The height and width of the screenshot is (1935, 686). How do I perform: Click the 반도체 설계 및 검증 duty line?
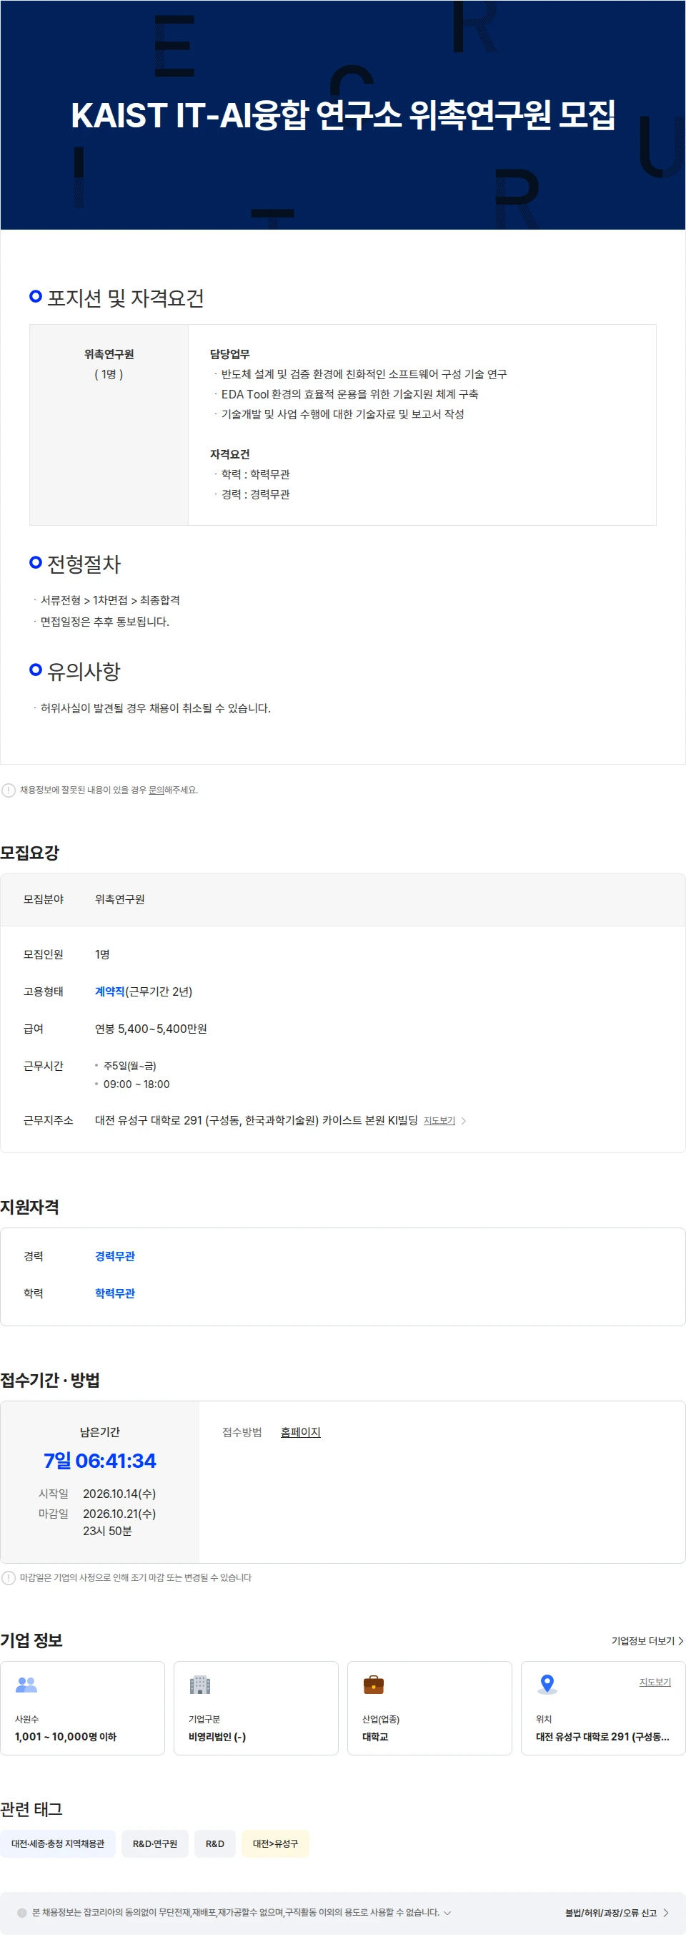point(364,374)
